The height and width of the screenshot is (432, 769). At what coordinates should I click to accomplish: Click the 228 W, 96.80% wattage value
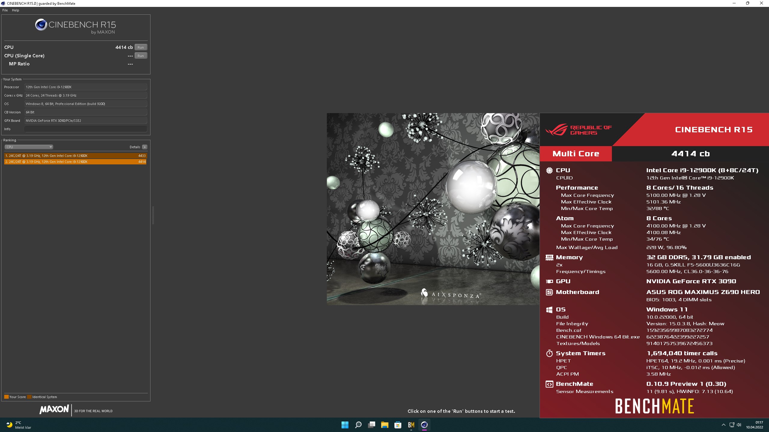click(x=666, y=247)
